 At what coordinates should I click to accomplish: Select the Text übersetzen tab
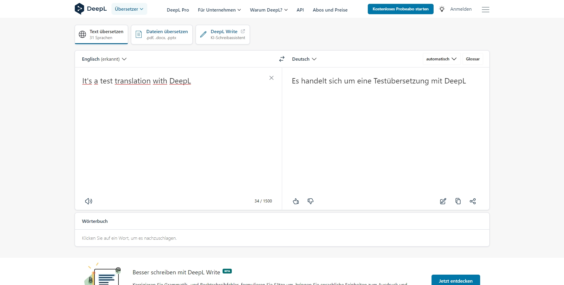[x=101, y=35]
